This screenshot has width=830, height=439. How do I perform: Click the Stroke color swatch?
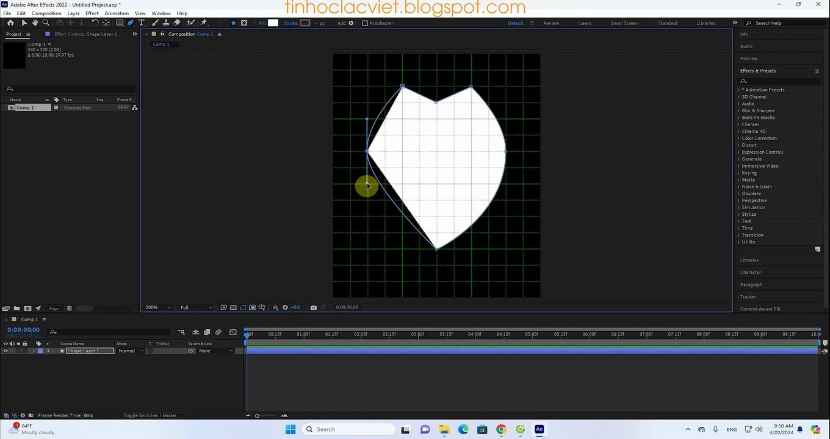(x=305, y=23)
